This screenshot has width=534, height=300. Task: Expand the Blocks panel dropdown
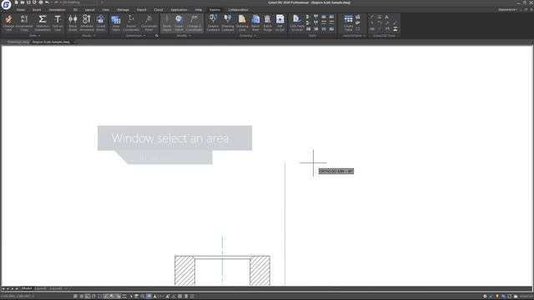88,36
